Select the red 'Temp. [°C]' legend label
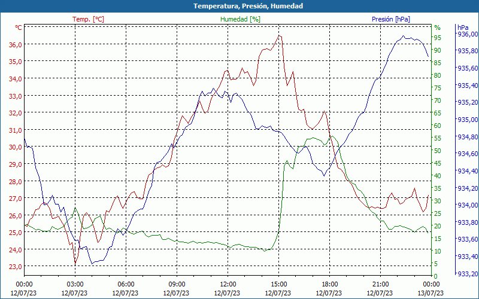The width and height of the screenshot is (479, 299). 88,19
